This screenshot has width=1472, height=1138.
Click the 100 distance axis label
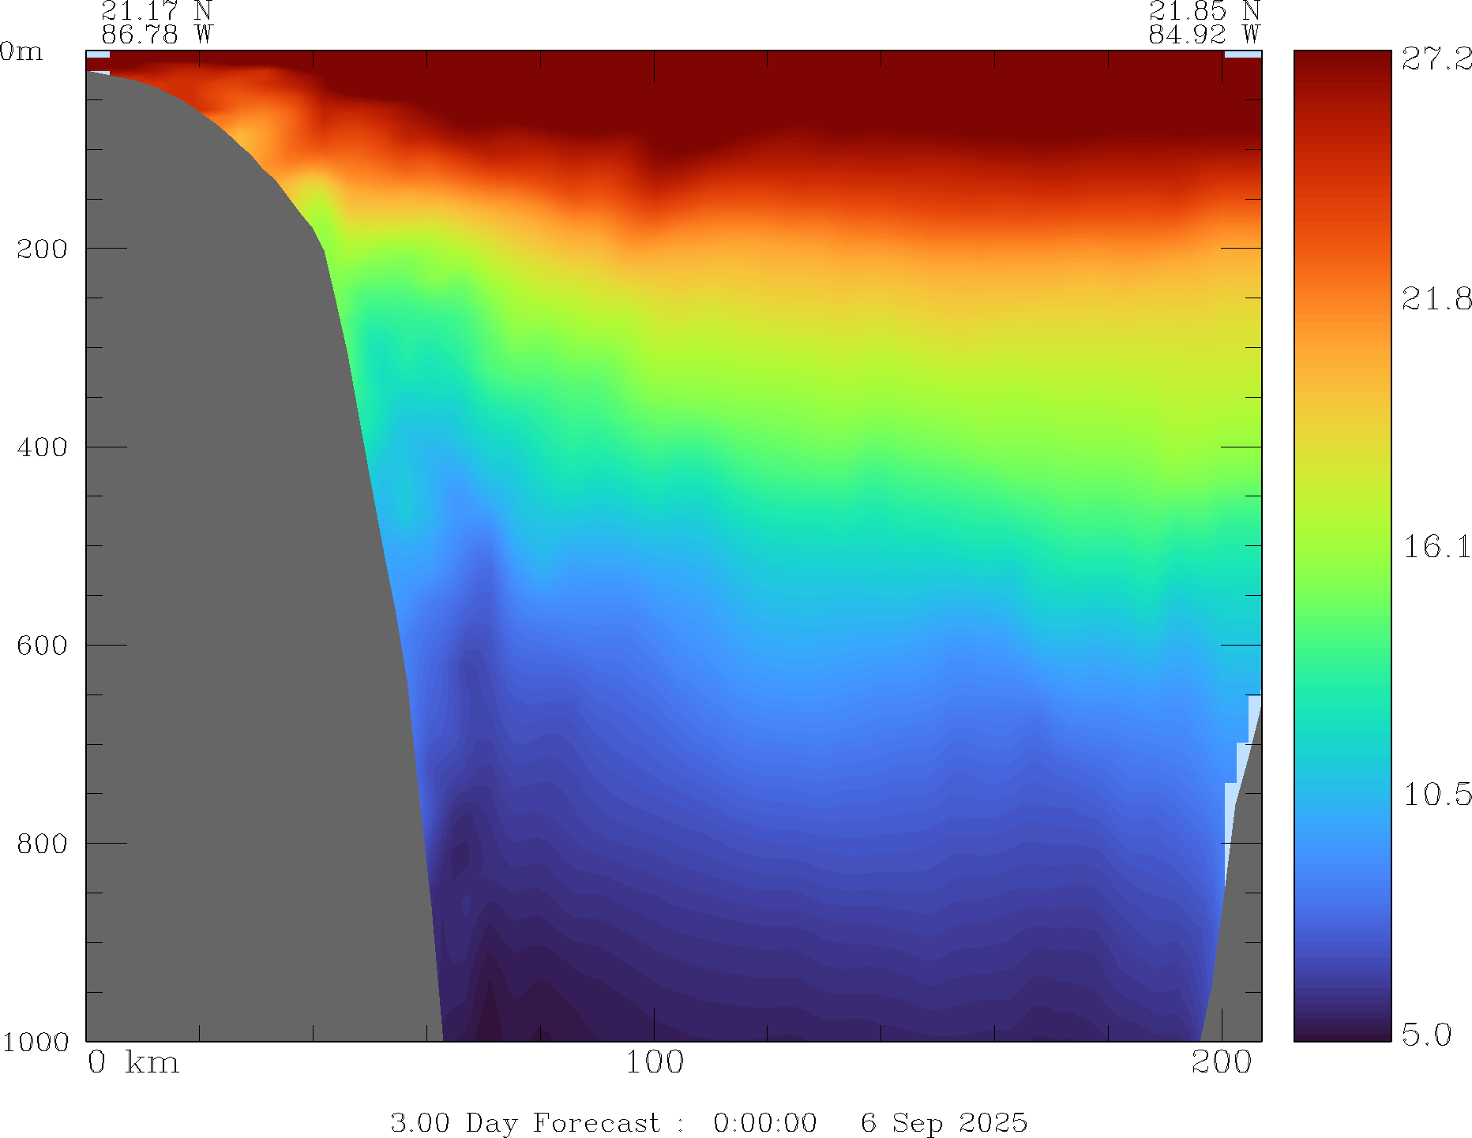coord(654,1063)
